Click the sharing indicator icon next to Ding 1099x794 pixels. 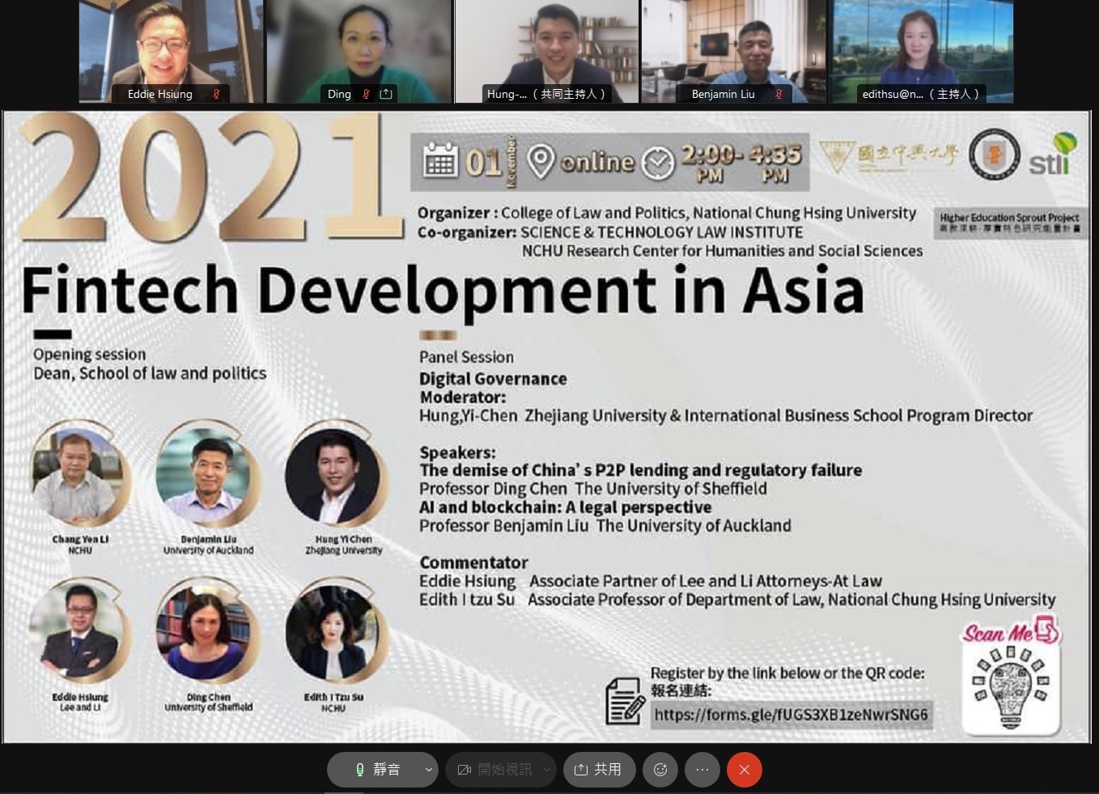[x=386, y=94]
